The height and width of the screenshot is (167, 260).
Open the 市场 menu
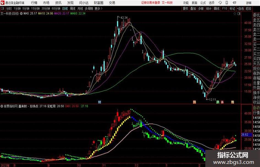click(x=46, y=3)
